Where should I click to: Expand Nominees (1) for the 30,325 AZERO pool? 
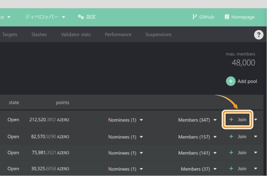click(126, 169)
